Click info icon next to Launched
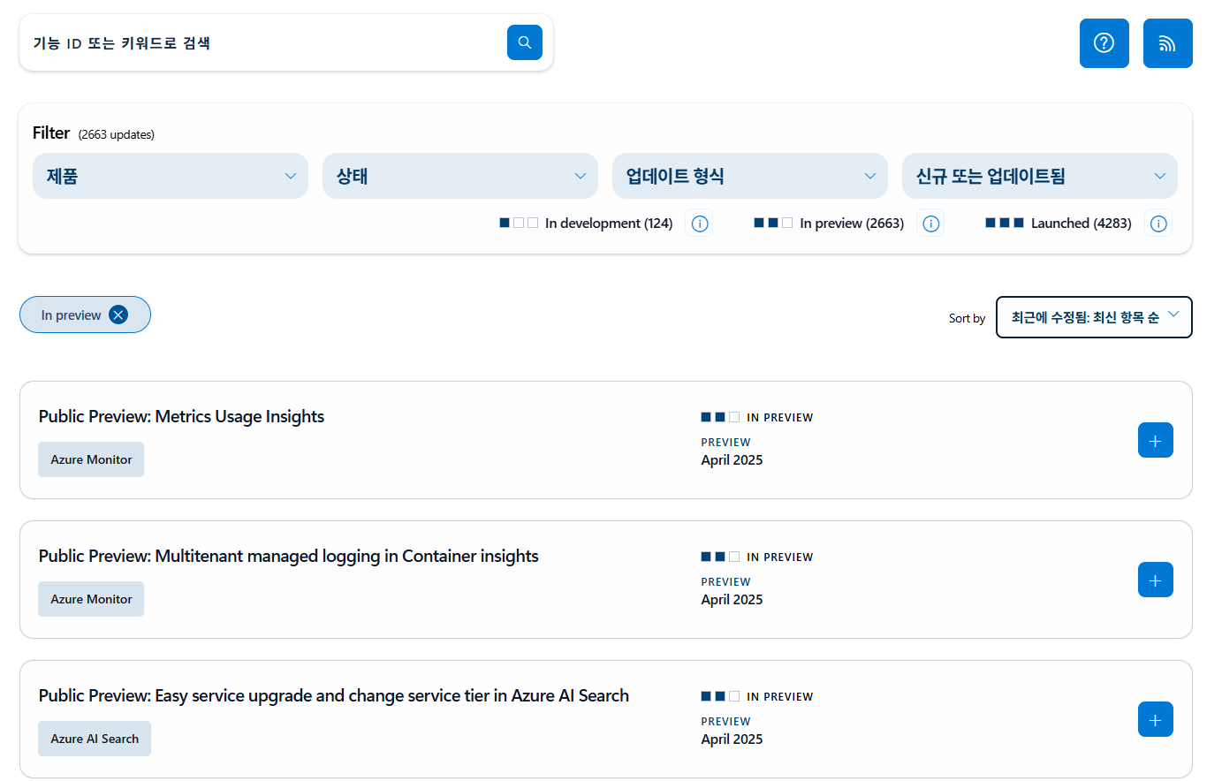This screenshot has height=781, width=1222. 1158,224
